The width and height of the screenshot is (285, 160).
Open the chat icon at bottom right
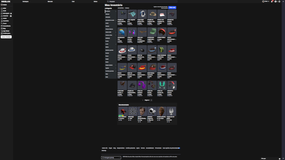pyautogui.click(x=280, y=159)
